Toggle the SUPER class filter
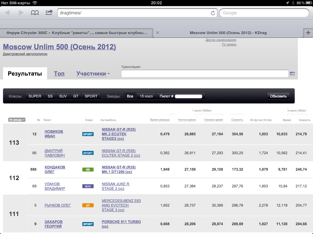This screenshot has height=234, width=313. click(x=35, y=96)
